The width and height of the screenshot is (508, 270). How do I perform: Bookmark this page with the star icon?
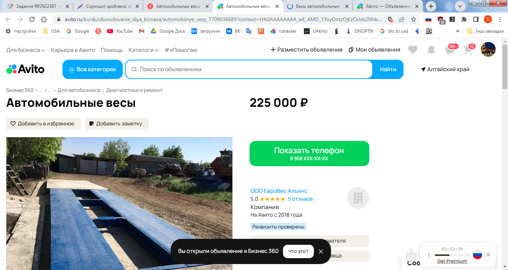click(x=413, y=19)
